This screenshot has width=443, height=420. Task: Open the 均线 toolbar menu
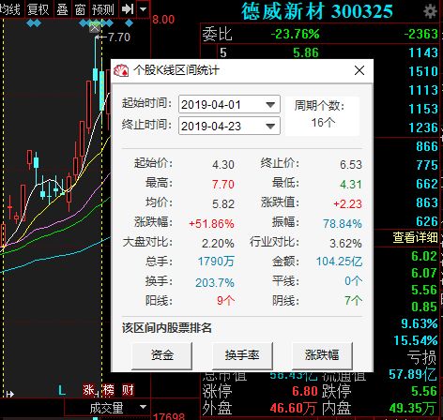pyautogui.click(x=10, y=9)
